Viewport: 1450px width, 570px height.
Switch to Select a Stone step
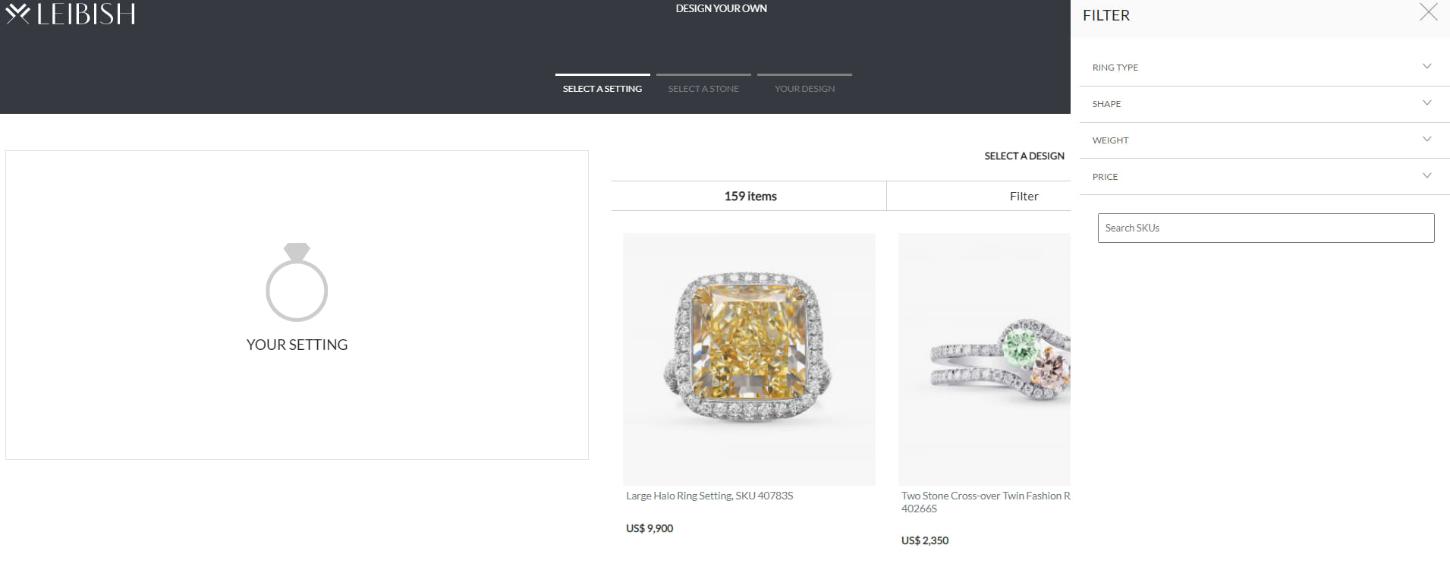703,88
